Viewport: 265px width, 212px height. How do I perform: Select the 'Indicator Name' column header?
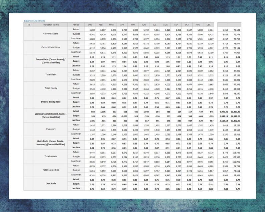51,25
